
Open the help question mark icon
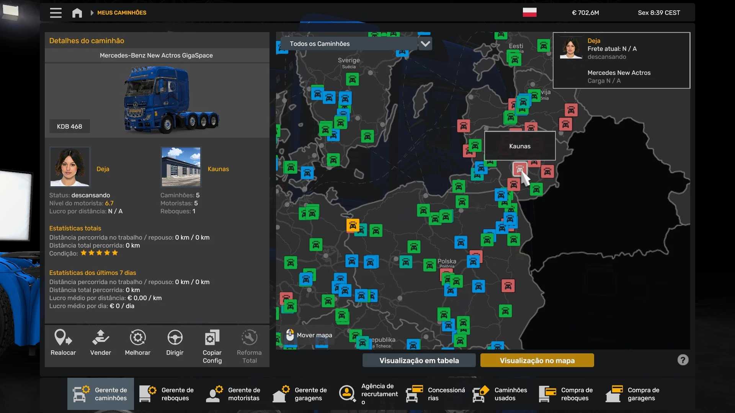(683, 360)
